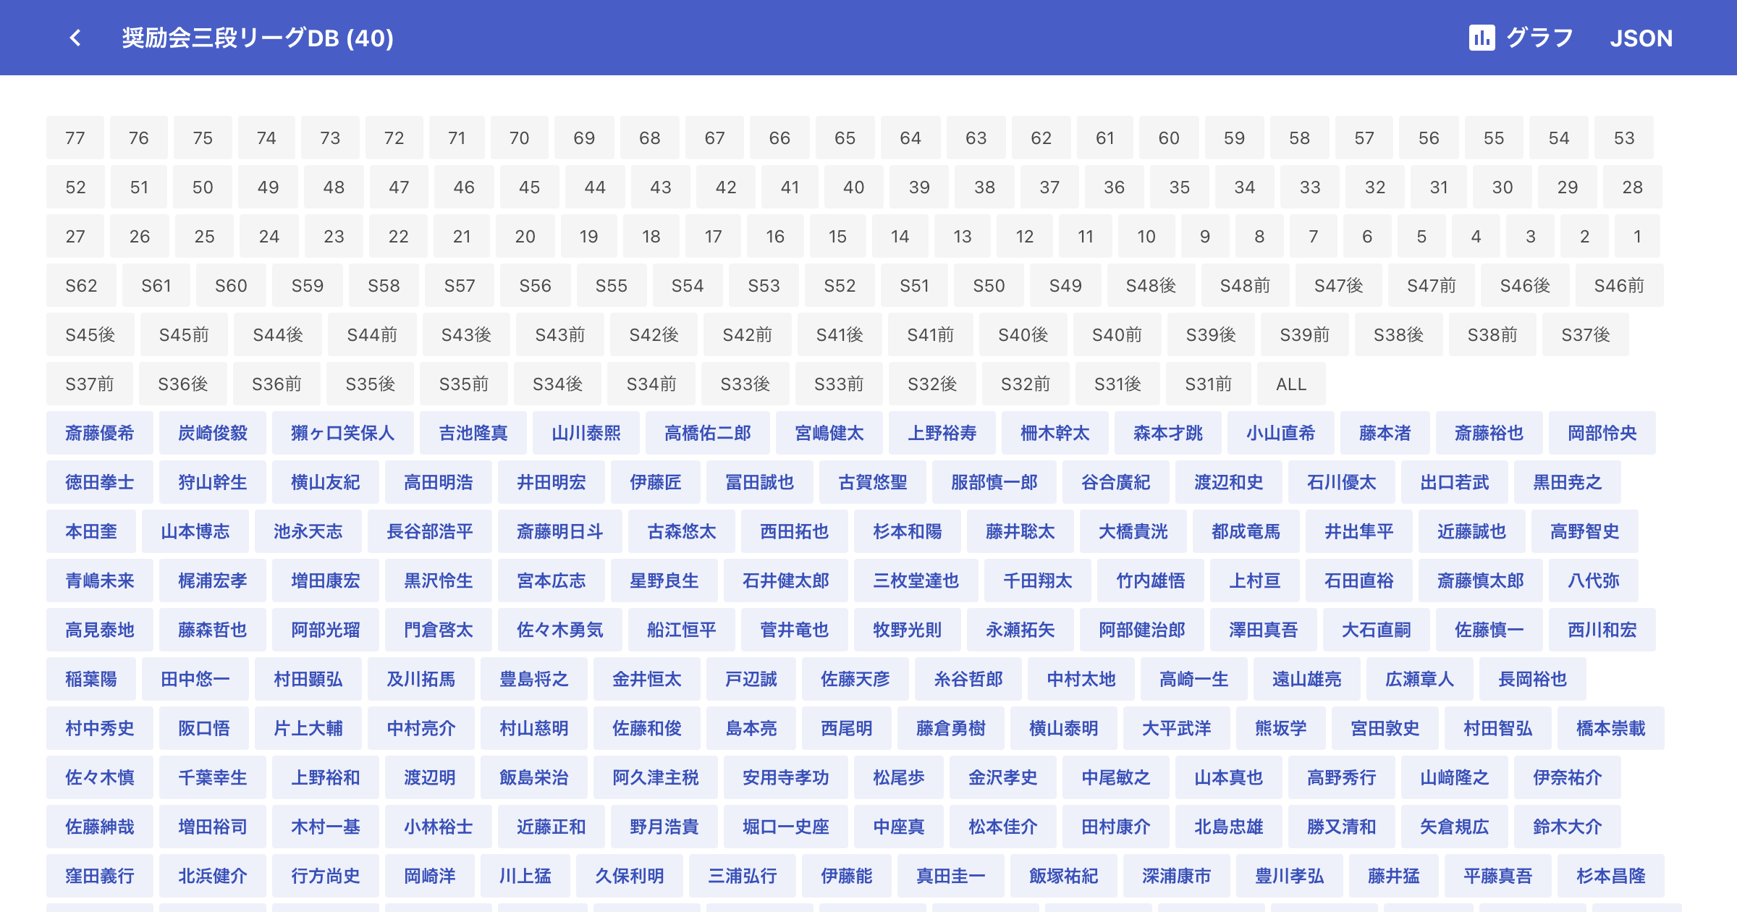Open player 佐藤和俊
This screenshot has height=912, width=1737.
coord(647,728)
